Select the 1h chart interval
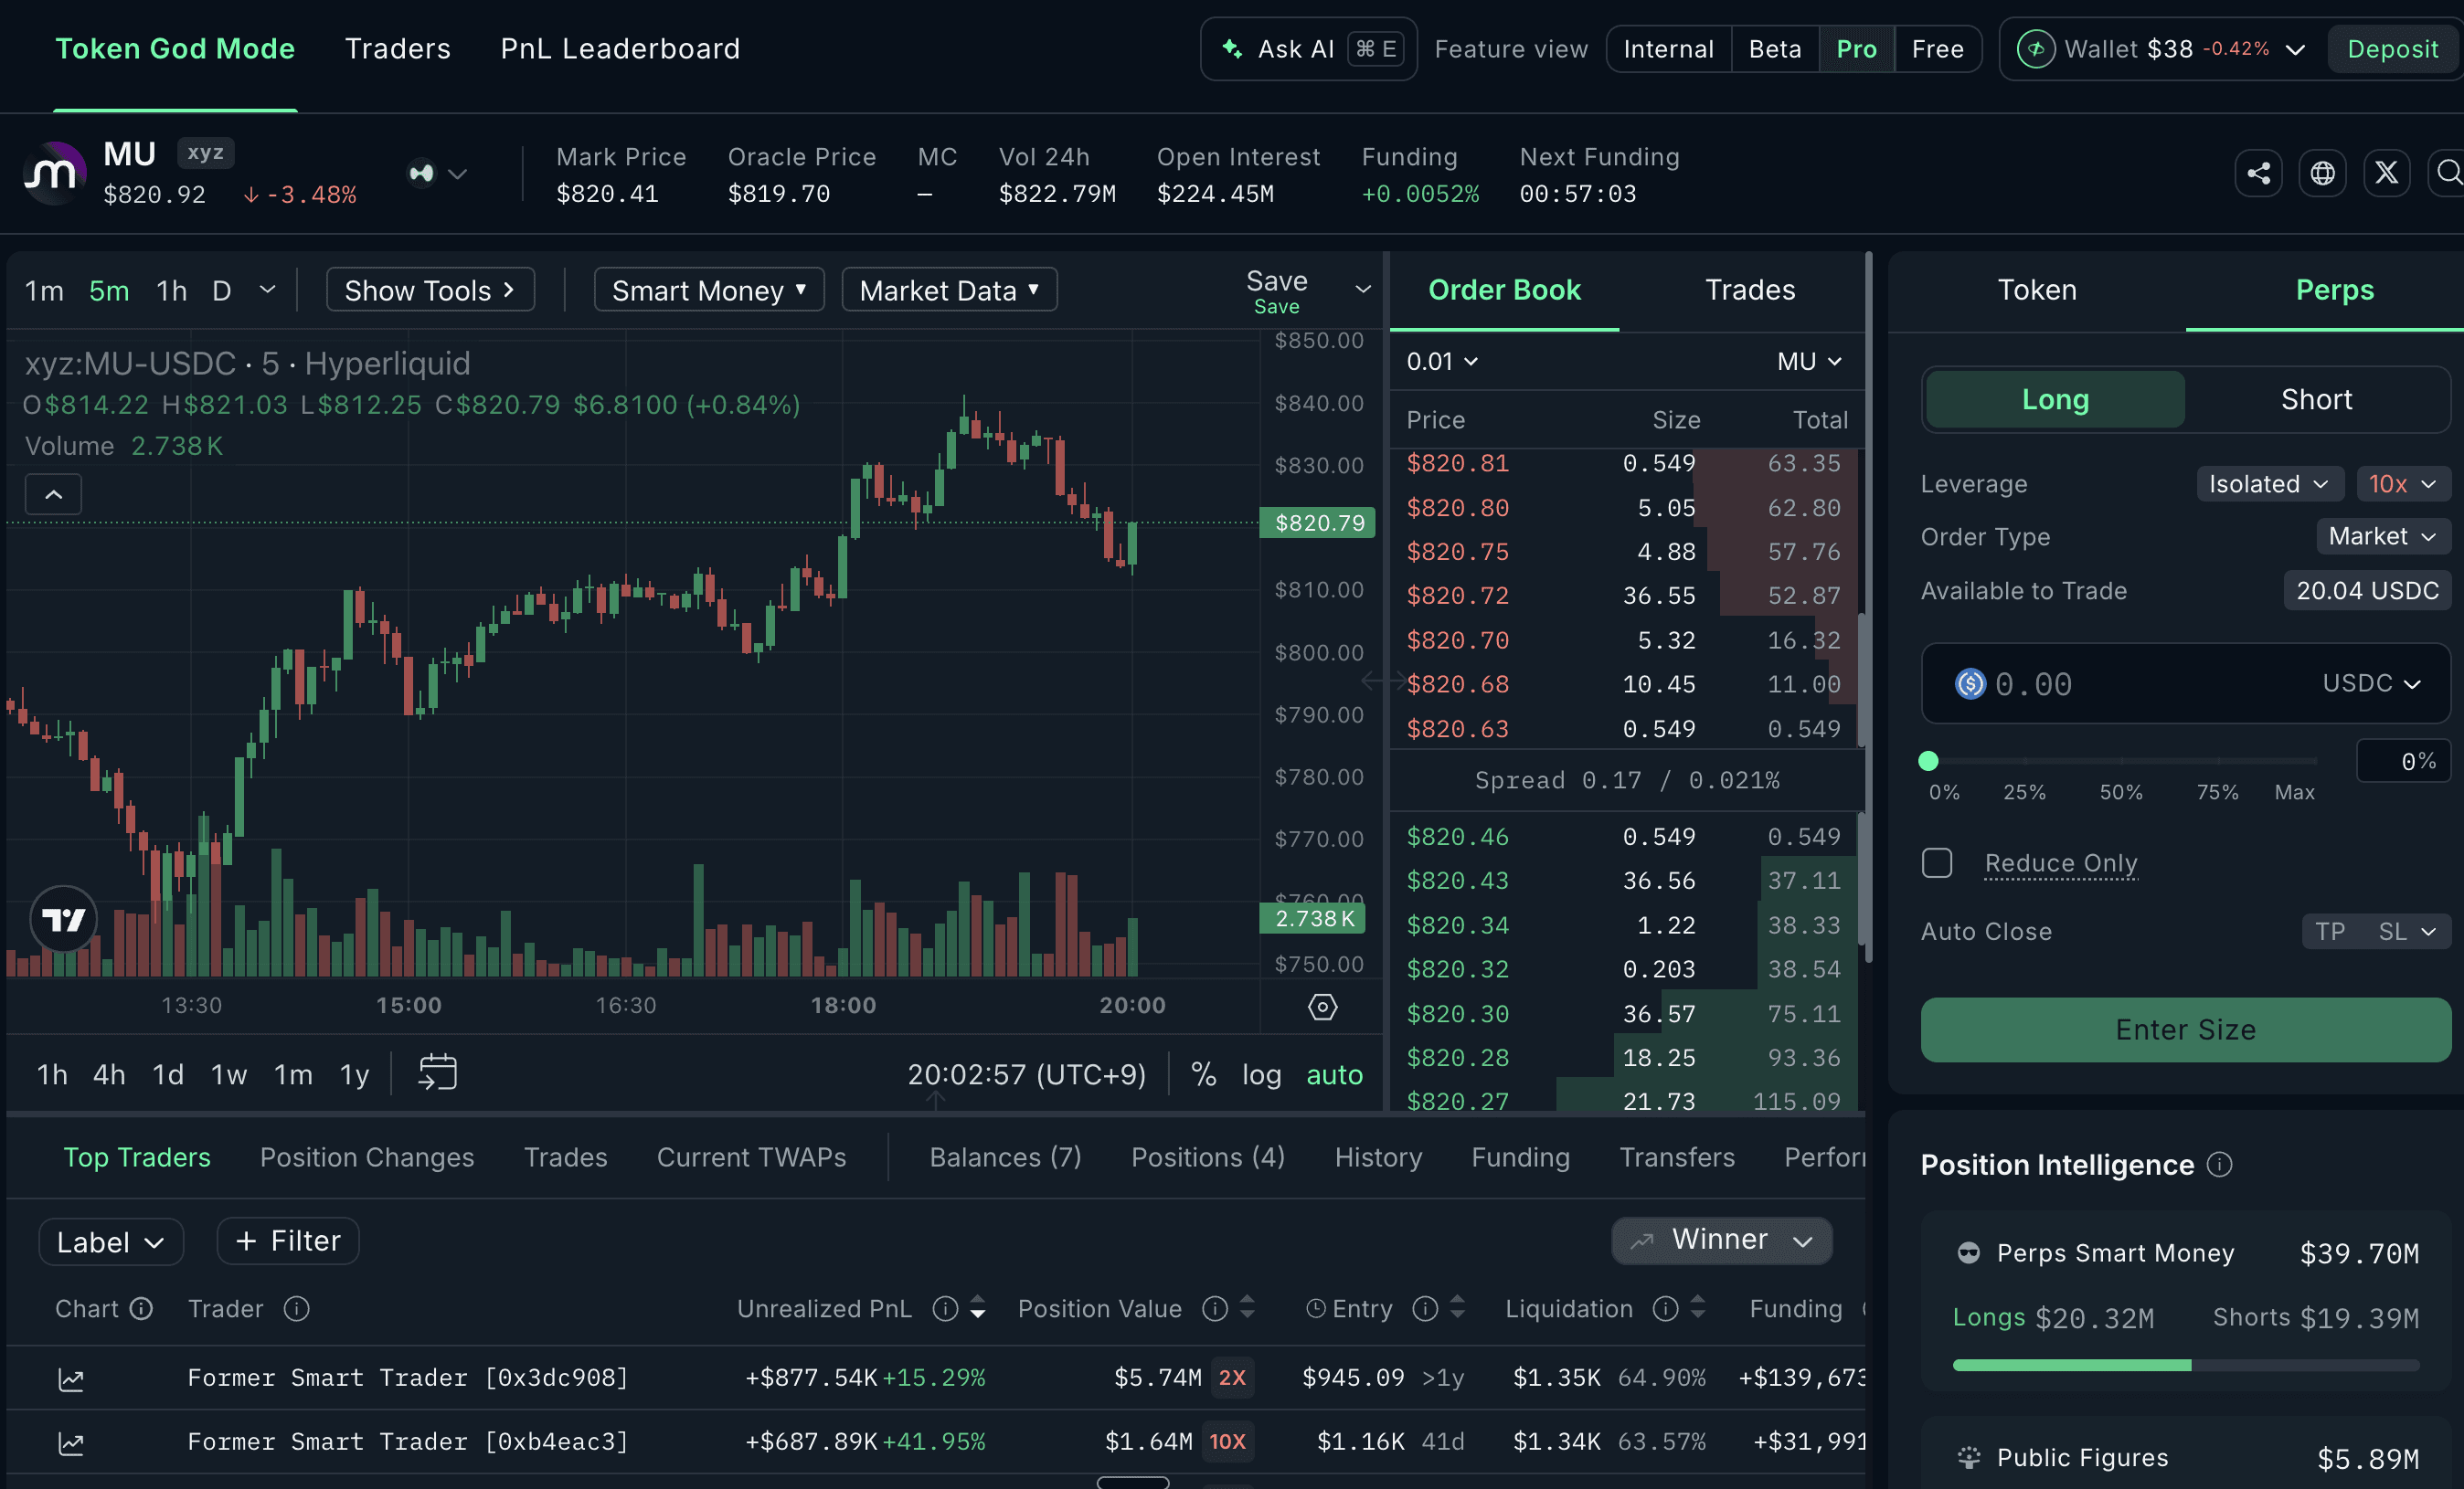Viewport: 2464px width, 1489px height. [171, 290]
